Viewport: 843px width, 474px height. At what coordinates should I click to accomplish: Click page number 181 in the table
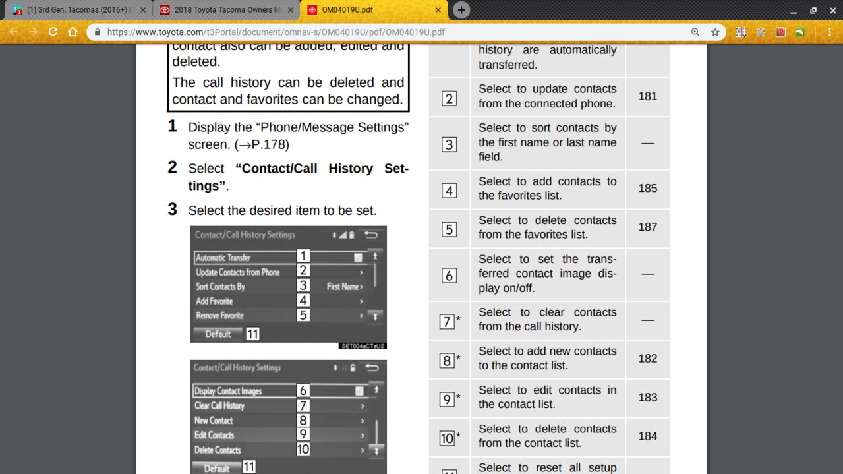tap(648, 96)
